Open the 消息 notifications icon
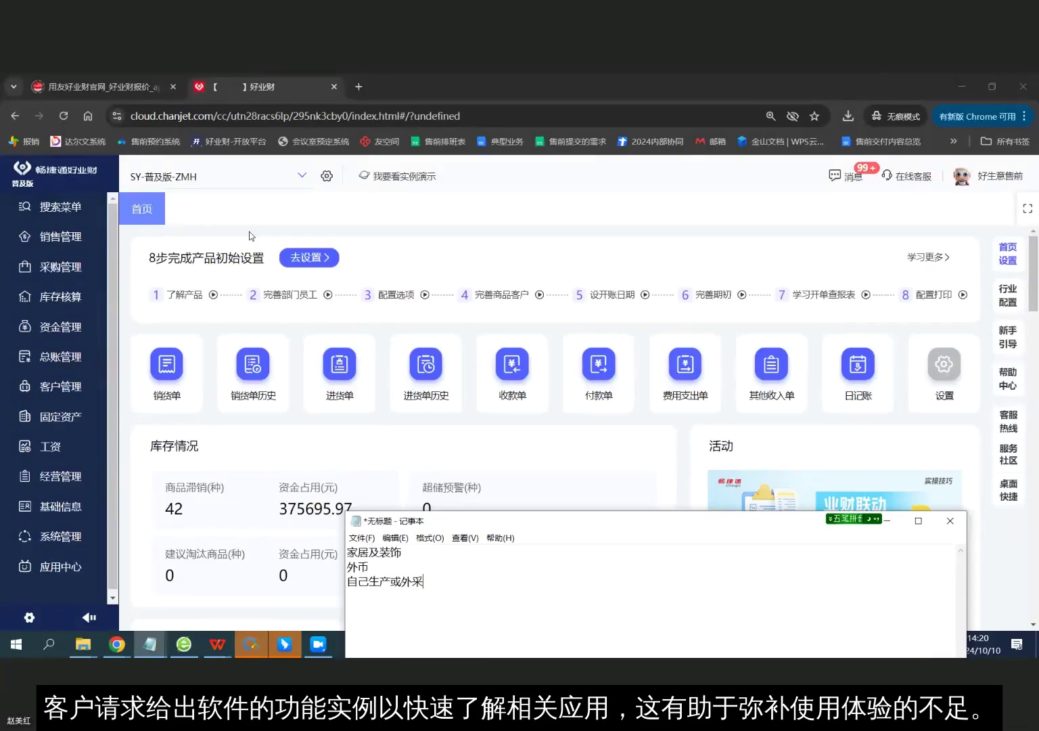Image resolution: width=1039 pixels, height=731 pixels. (x=835, y=175)
